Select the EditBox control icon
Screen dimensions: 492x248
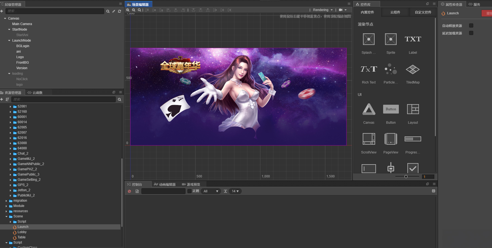(x=369, y=168)
